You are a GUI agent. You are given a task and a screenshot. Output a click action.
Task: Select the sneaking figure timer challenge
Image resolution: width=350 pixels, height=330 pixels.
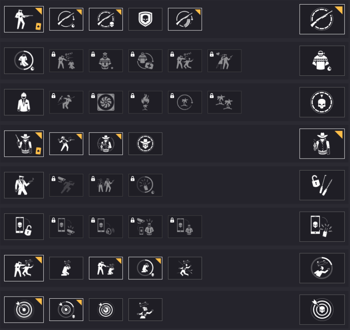point(23,61)
